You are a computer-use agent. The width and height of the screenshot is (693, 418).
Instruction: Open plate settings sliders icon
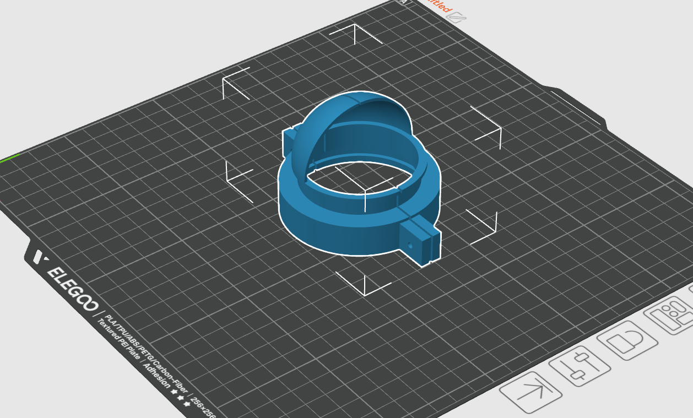[579, 364]
